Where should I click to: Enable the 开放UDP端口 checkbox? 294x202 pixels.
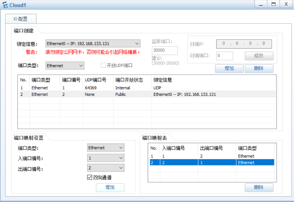pos(103,66)
